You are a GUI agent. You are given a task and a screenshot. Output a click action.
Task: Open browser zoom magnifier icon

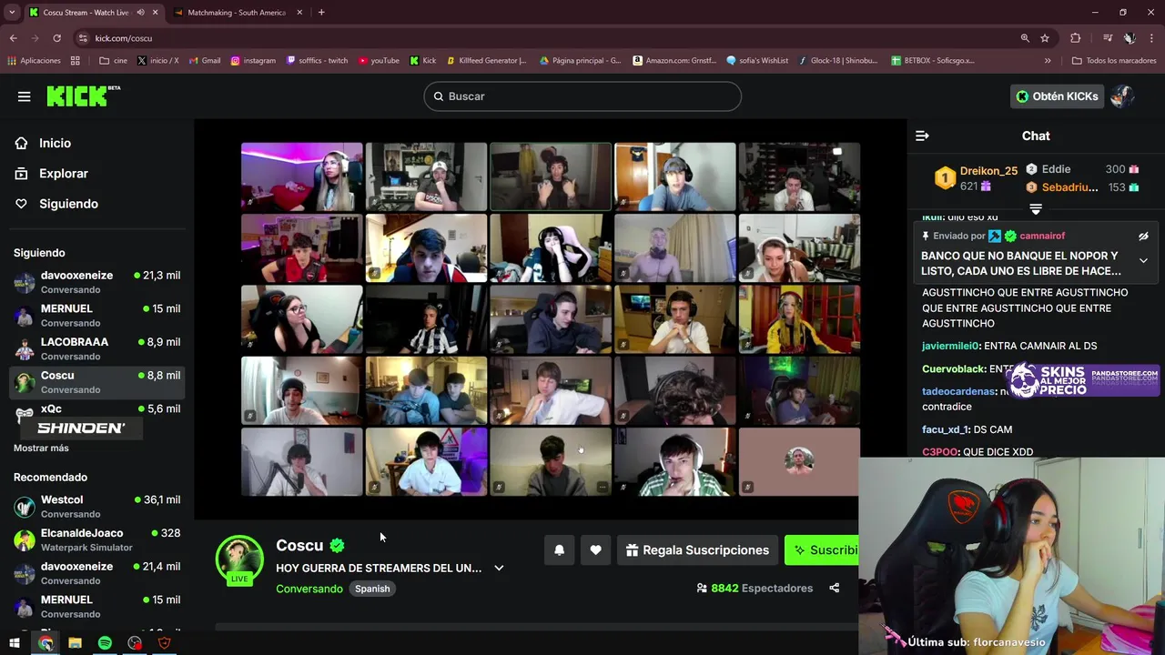(1025, 38)
